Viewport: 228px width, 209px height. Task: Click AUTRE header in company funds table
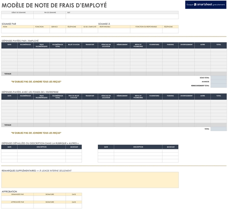(202, 97)
